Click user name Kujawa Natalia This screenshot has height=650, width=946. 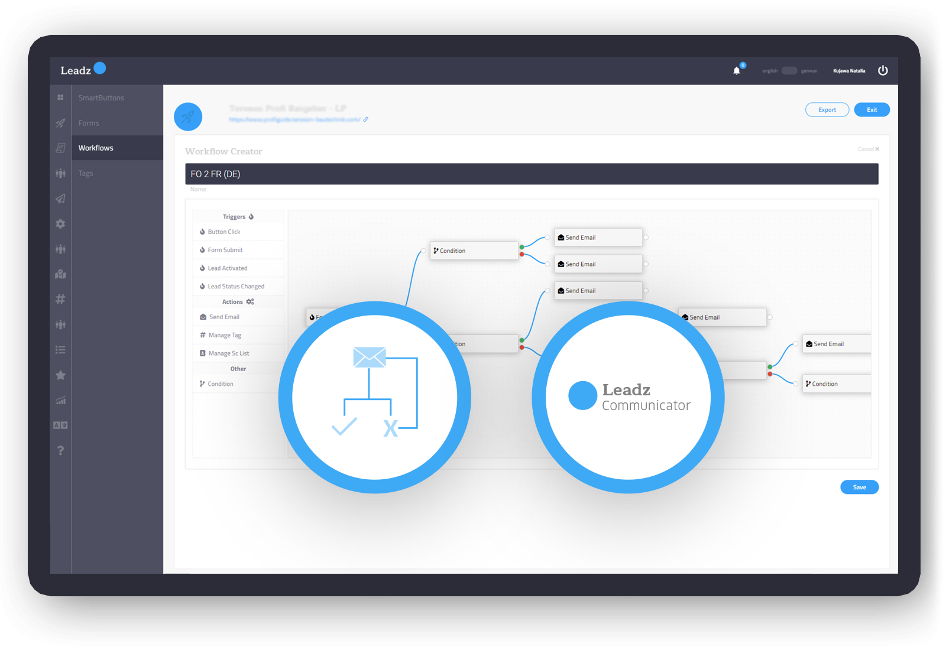pos(849,71)
